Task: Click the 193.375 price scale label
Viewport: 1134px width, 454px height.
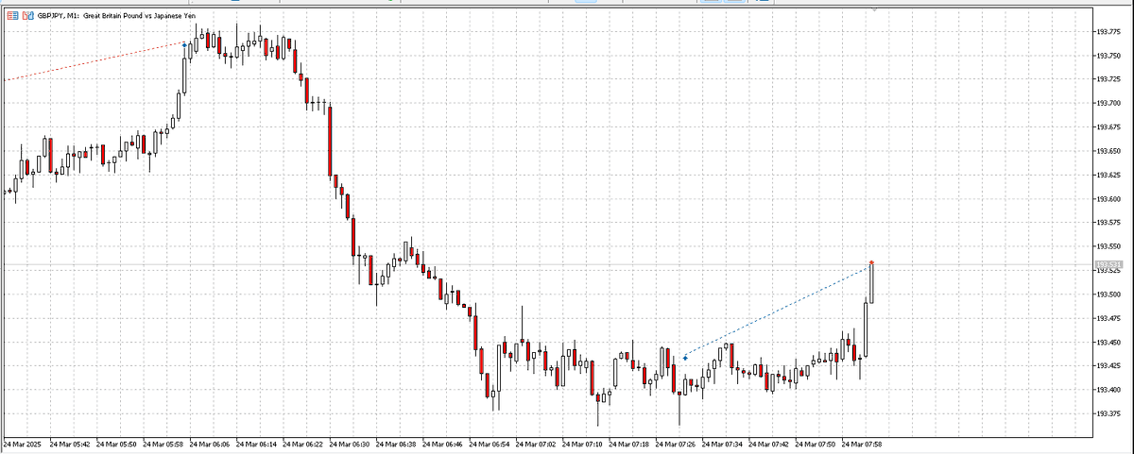Action: pos(1108,414)
